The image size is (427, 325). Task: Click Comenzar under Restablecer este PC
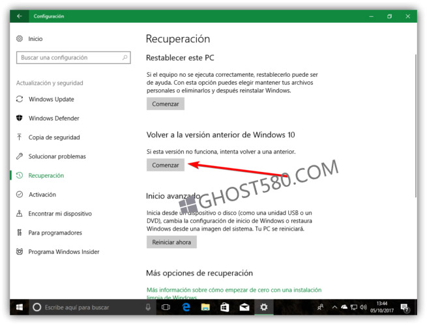[x=166, y=104]
